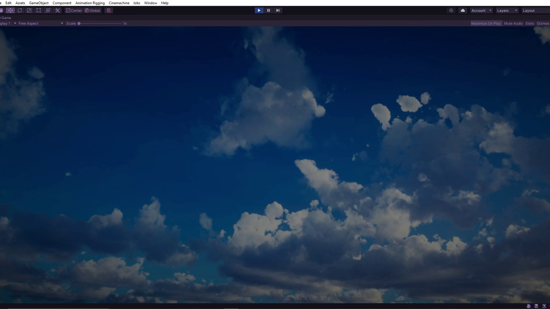Toggle Maximize On Play
The height and width of the screenshot is (309, 550).
(x=486, y=23)
